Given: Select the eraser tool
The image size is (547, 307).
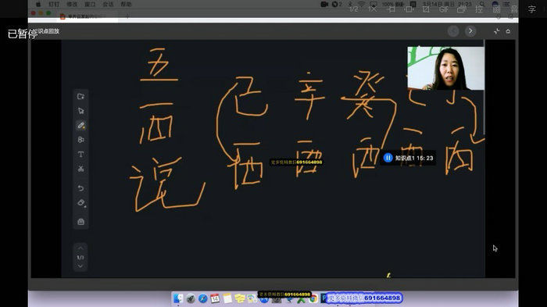Looking at the screenshot, I should [x=81, y=202].
